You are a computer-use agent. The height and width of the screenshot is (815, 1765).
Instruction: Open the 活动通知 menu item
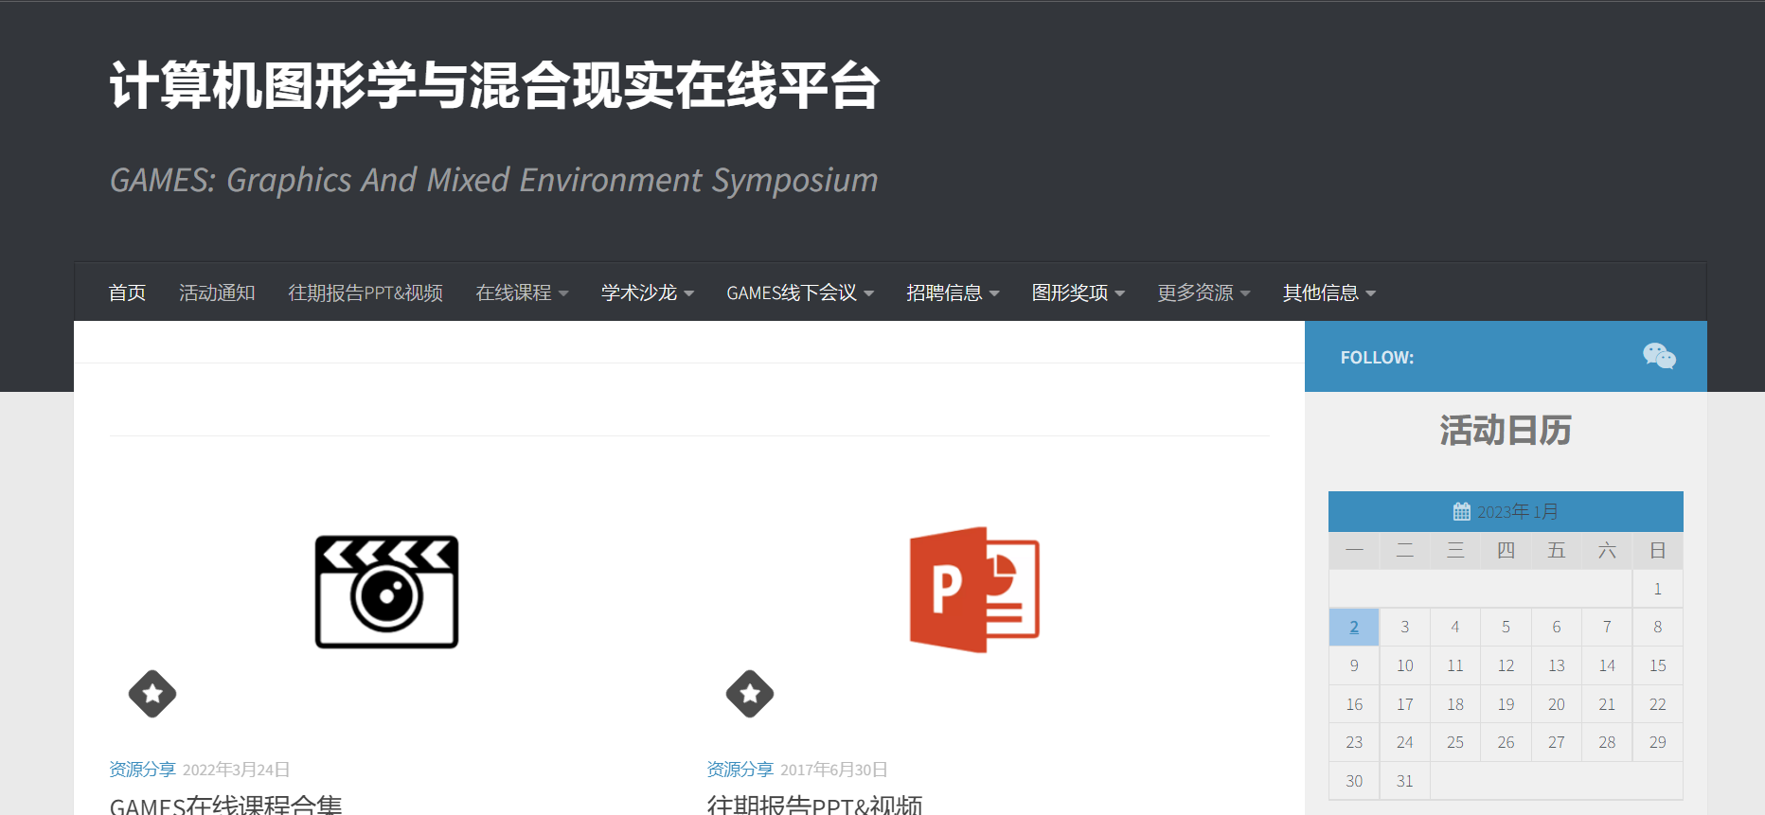coord(217,293)
